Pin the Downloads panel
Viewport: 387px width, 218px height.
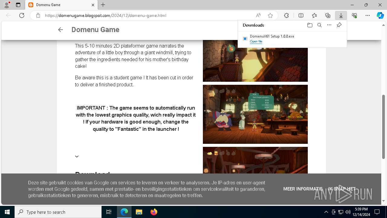(339, 25)
